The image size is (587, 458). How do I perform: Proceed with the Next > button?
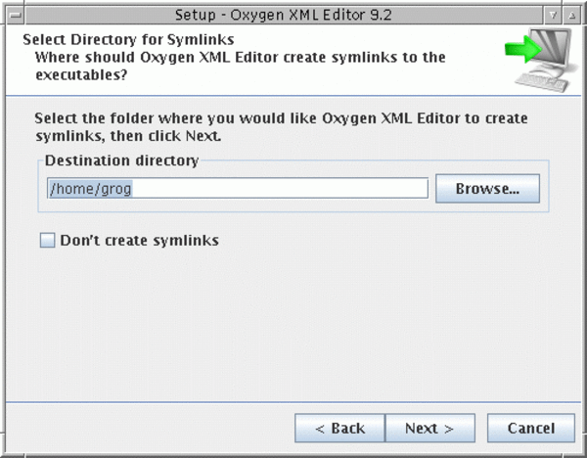(x=429, y=428)
